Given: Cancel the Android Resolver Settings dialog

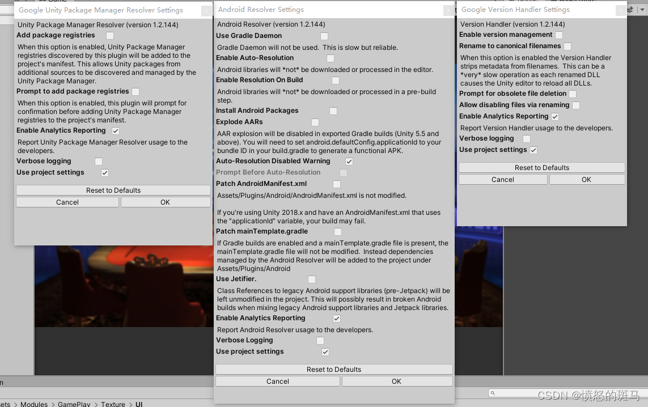Looking at the screenshot, I should click(x=278, y=381).
